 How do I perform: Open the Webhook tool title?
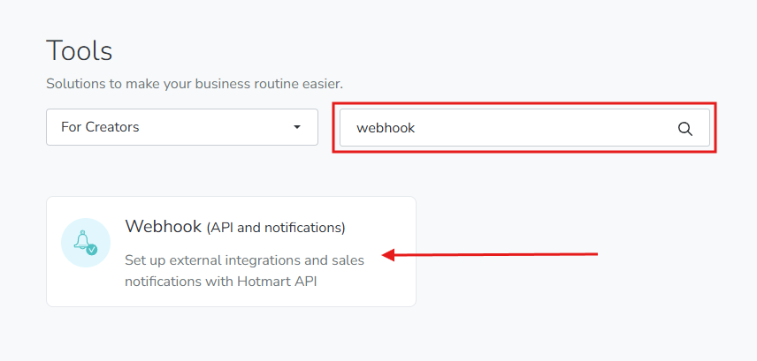click(x=164, y=227)
